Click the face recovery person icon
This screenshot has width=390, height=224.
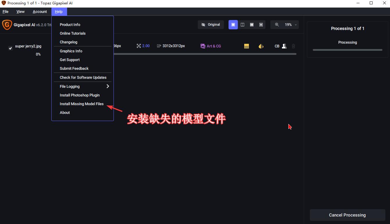pos(284,46)
